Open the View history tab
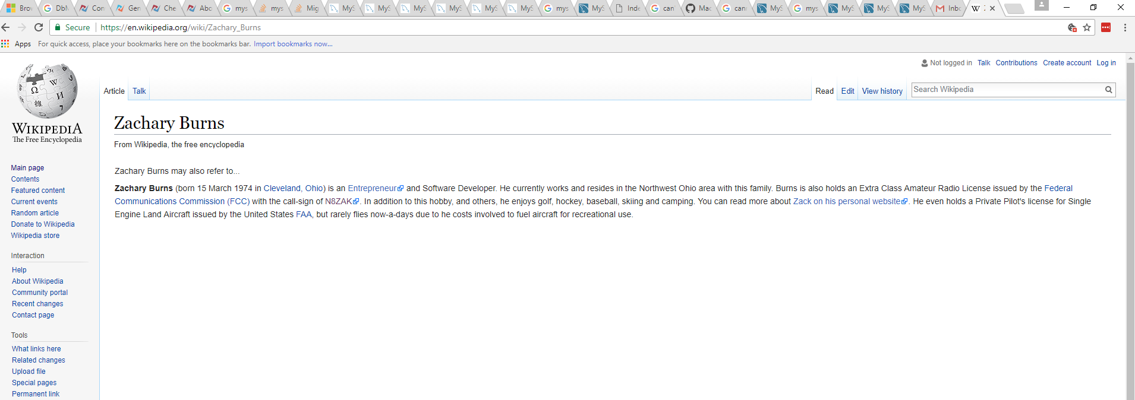Viewport: 1135px width, 400px height. point(882,91)
